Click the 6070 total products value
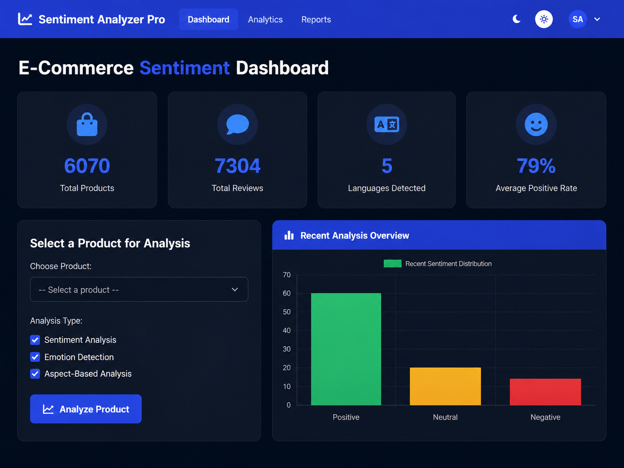624x468 pixels. pos(87,166)
